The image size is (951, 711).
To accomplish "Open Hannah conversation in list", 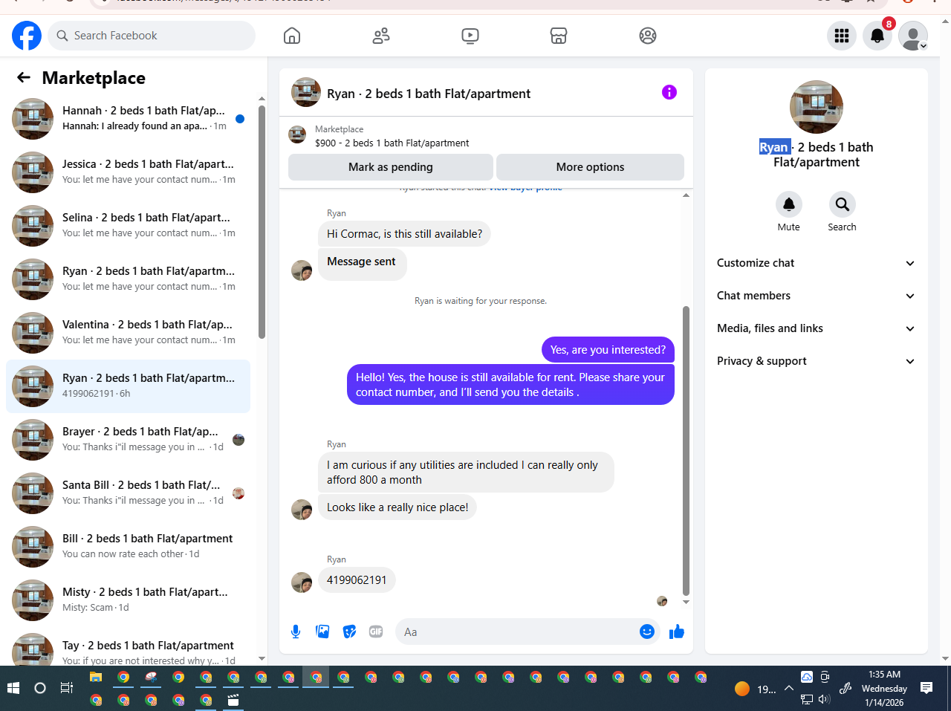I will pos(128,119).
